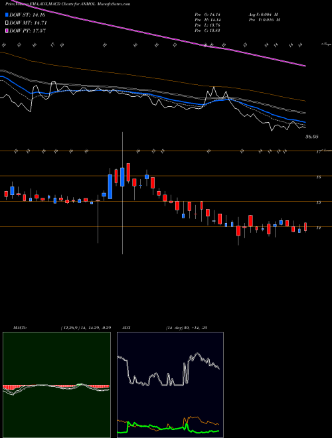332x438 pixels.
Task: Click the MACD parameters '(12,26,9) 14, 14.29, -0.29'
Action: (86, 328)
